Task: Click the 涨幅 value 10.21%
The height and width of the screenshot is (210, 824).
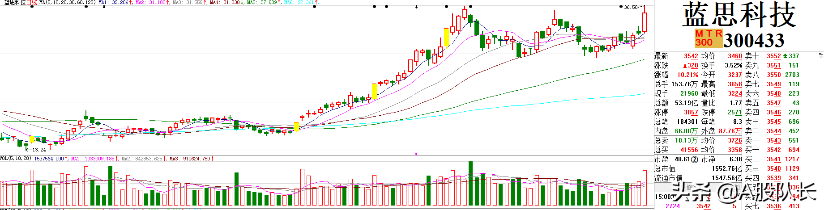Action: pyautogui.click(x=687, y=75)
